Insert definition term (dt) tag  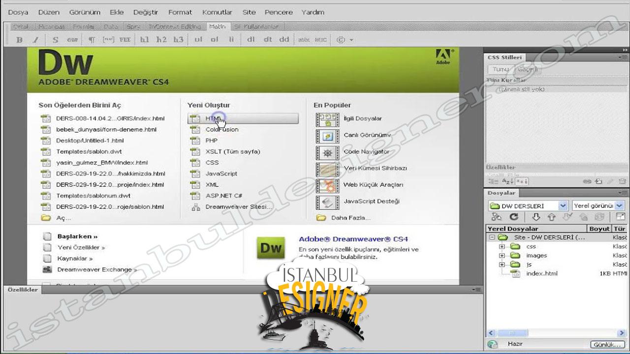point(268,40)
